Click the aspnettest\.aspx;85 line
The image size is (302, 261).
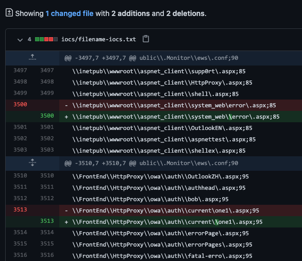pos(164,140)
